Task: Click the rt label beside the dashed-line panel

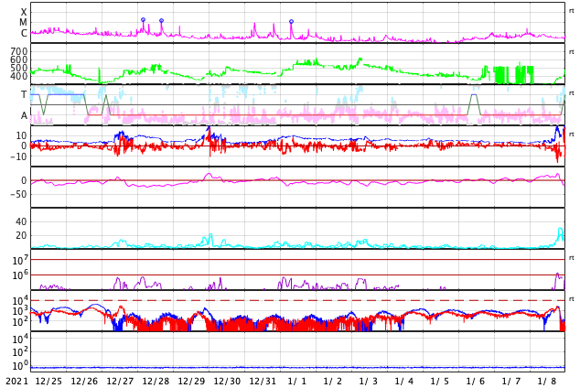Action: (572, 299)
